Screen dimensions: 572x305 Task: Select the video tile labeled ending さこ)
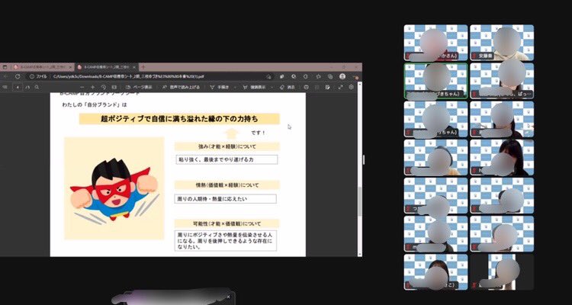(x=435, y=271)
